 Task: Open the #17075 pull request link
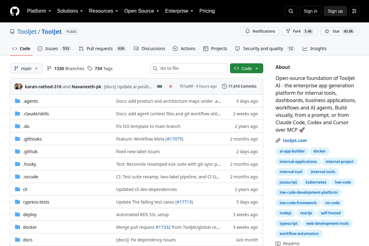coord(174,139)
